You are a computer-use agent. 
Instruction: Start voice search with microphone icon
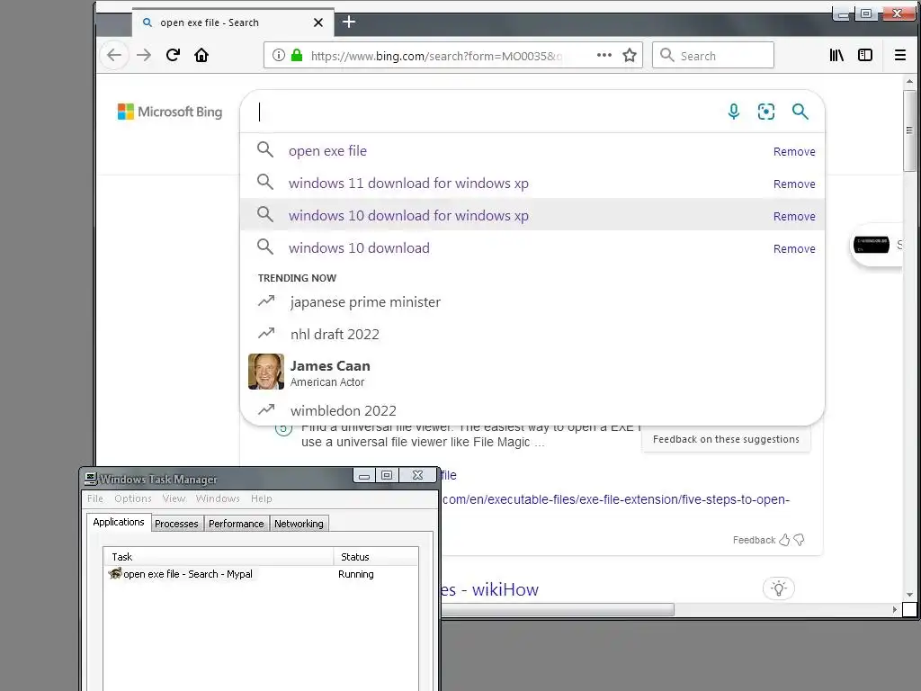click(734, 112)
